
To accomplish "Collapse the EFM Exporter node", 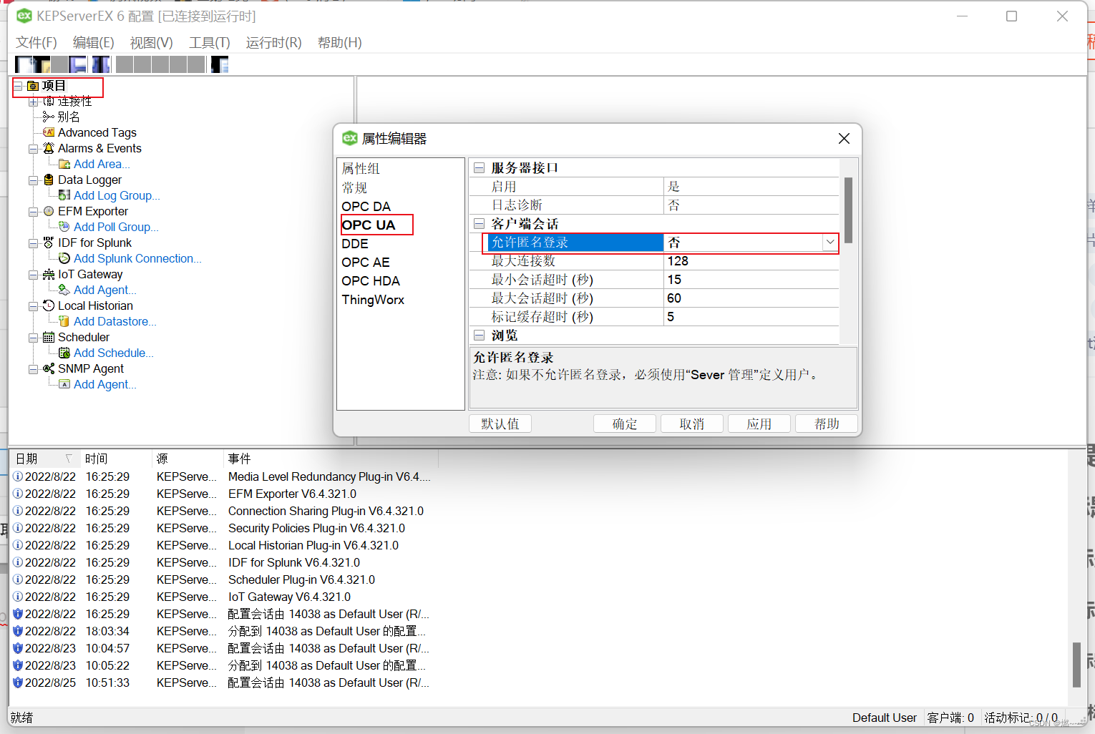I will tap(33, 212).
